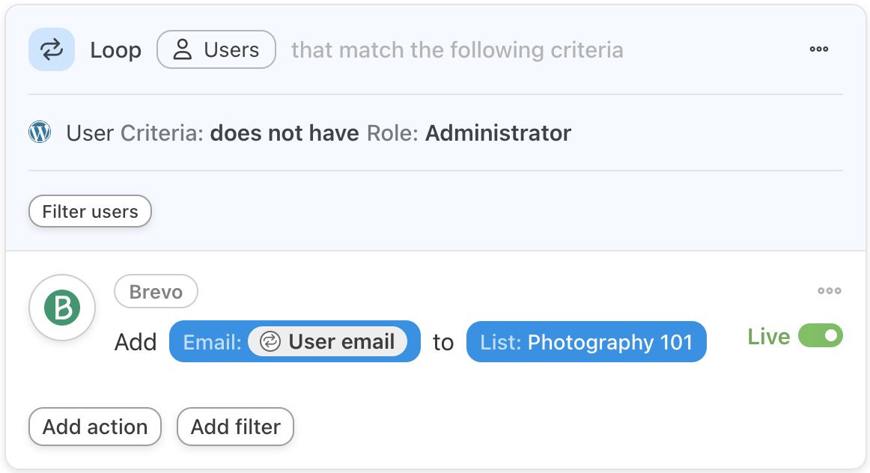Open the Loop block's three-dot menu
This screenshot has width=870, height=473.
819,49
